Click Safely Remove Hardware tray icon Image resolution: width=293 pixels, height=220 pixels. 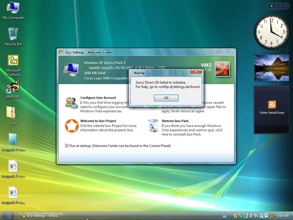tap(240, 216)
